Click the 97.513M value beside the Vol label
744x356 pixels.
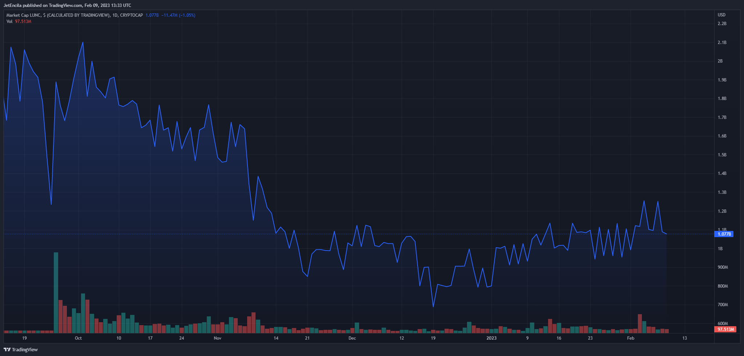[23, 21]
